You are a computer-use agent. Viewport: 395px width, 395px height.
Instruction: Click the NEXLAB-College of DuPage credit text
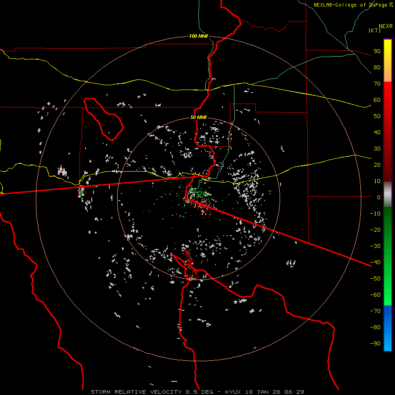pyautogui.click(x=353, y=5)
